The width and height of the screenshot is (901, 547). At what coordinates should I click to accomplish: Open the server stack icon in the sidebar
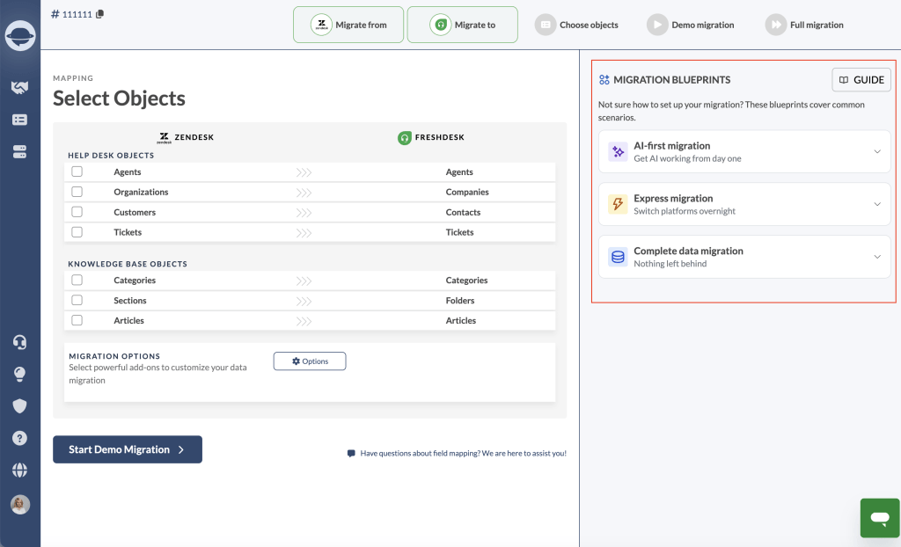point(19,151)
